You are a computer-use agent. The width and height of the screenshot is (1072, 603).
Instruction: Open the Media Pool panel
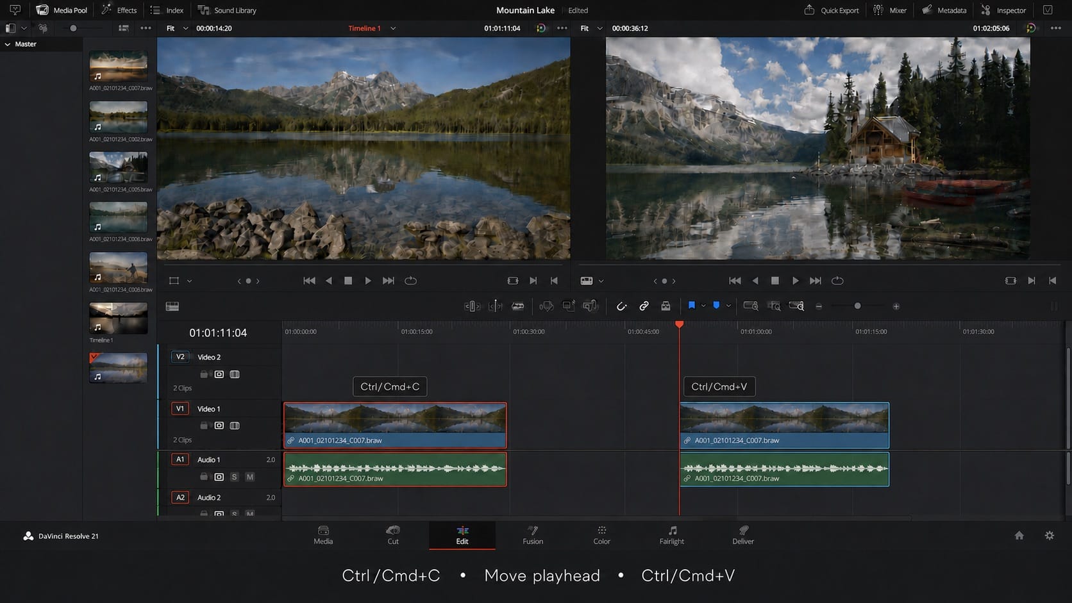[x=62, y=10]
